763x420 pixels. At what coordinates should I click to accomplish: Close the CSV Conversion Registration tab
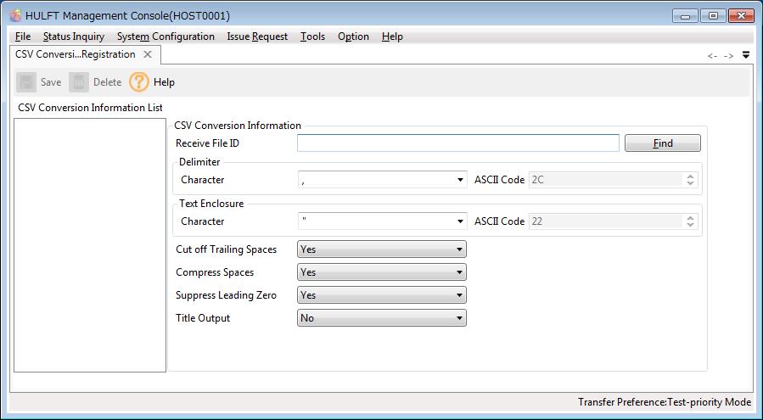click(x=148, y=54)
